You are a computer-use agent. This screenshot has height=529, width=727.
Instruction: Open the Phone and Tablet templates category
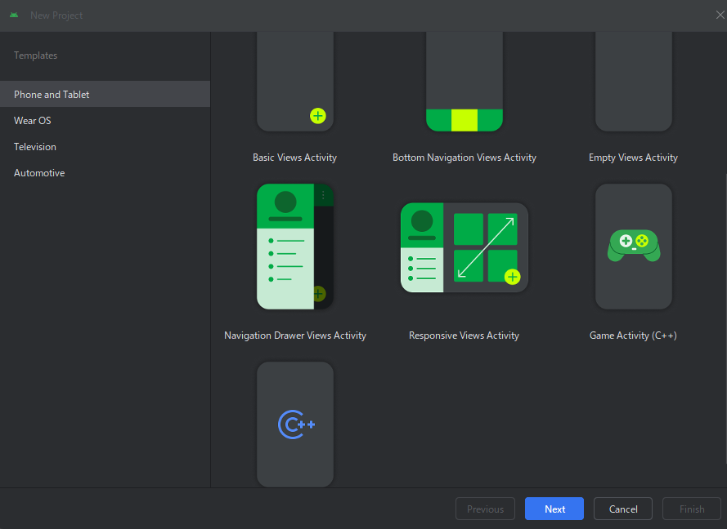[x=105, y=95]
